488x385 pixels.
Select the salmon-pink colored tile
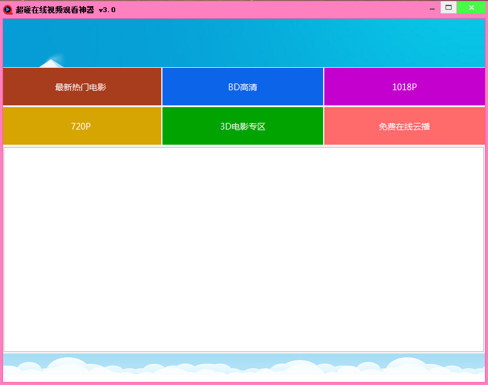pos(404,126)
